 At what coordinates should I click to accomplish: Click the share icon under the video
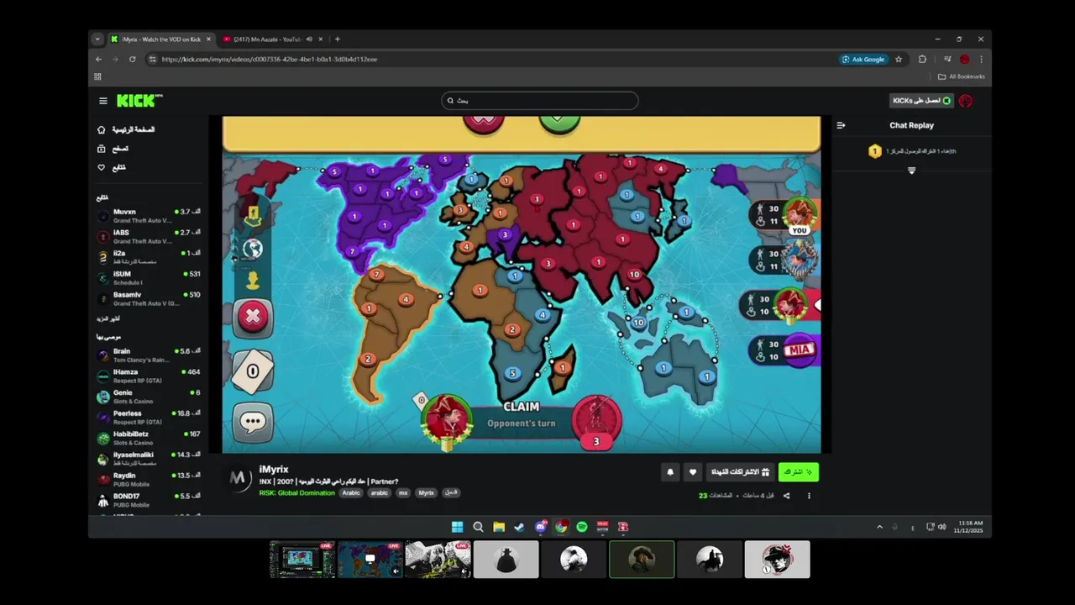(x=787, y=496)
